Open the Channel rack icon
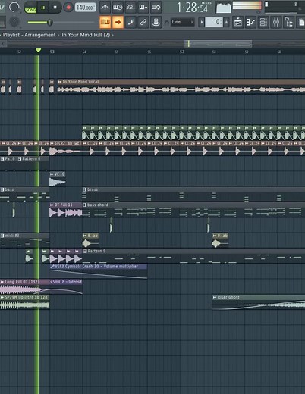This screenshot has height=394, width=305. (x=263, y=22)
